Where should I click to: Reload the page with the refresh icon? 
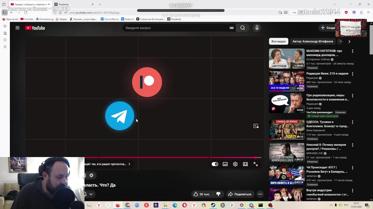tap(26, 12)
